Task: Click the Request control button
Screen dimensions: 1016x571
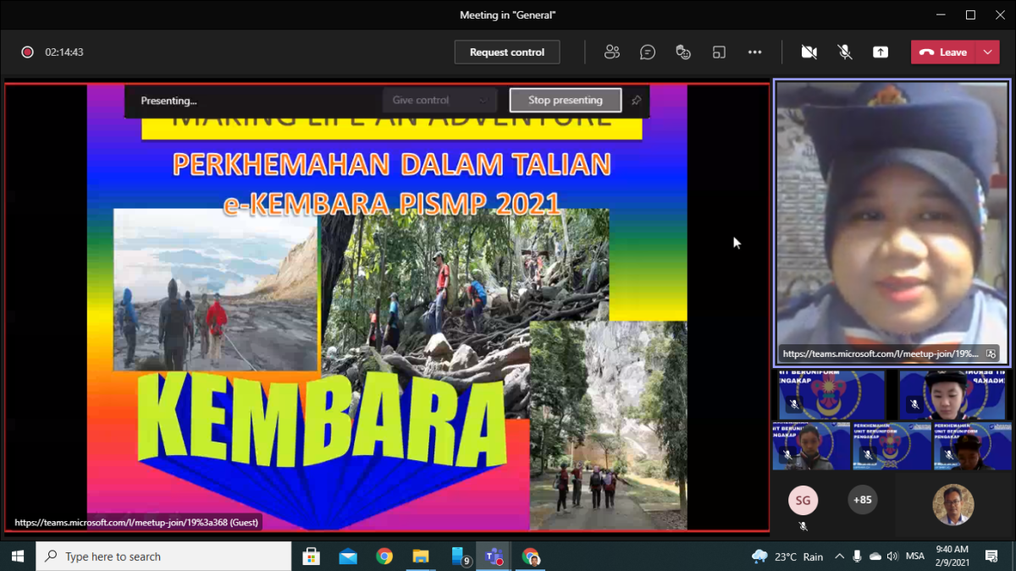Action: tap(507, 52)
